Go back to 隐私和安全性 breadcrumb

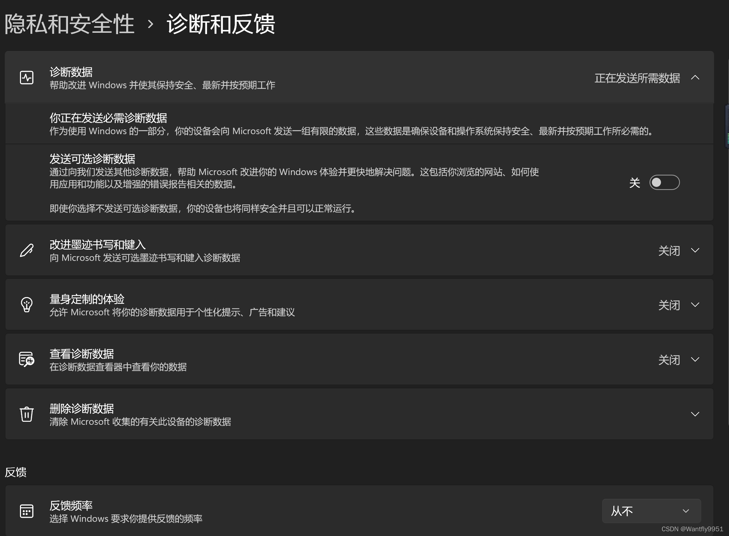click(69, 24)
